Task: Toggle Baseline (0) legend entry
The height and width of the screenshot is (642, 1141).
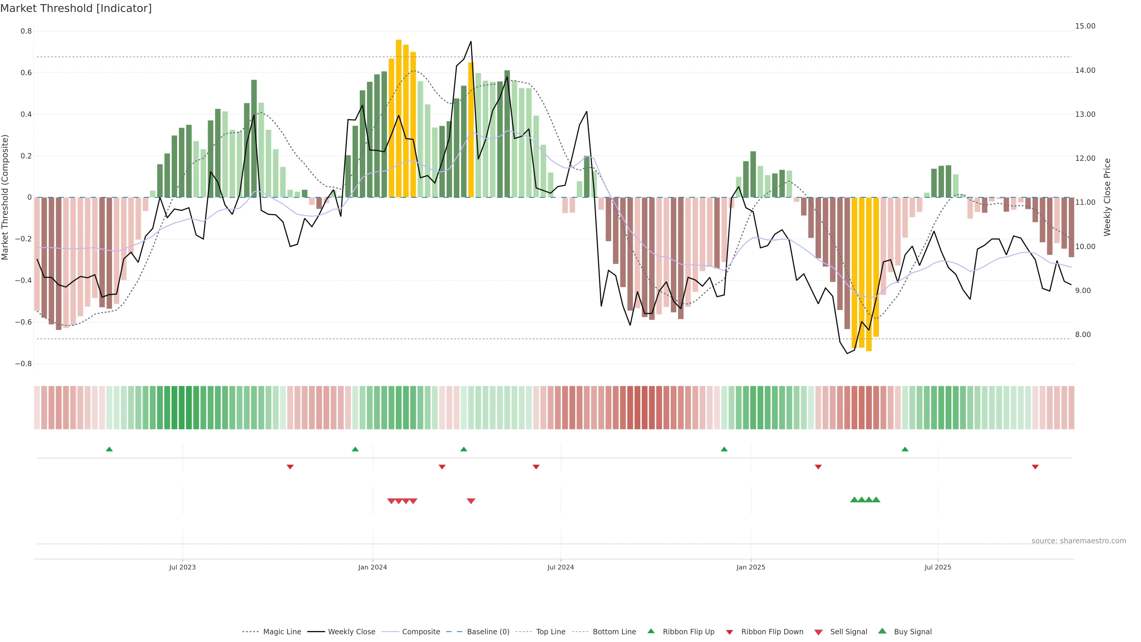Action: [x=488, y=632]
